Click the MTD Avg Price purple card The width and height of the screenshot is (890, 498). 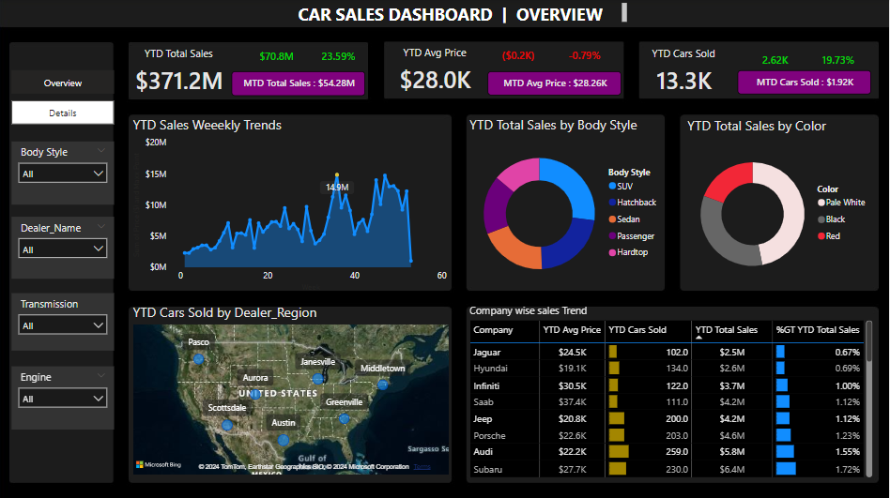point(555,83)
